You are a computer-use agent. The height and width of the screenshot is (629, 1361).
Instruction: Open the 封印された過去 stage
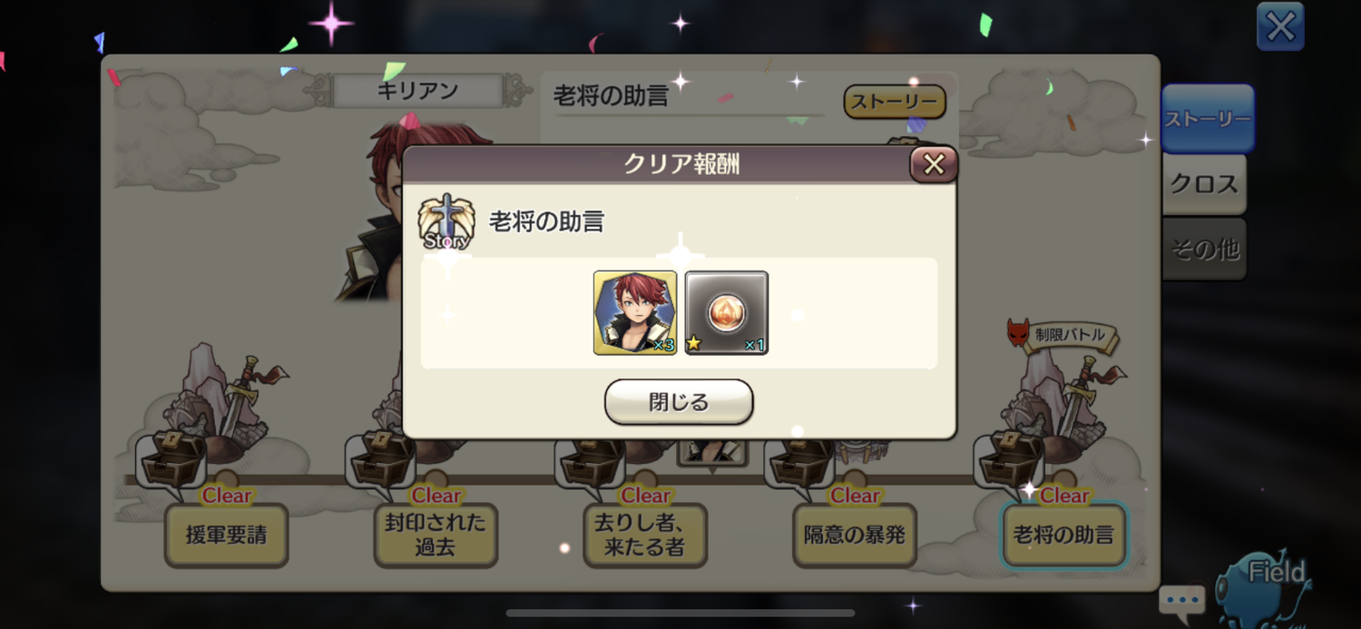click(436, 536)
